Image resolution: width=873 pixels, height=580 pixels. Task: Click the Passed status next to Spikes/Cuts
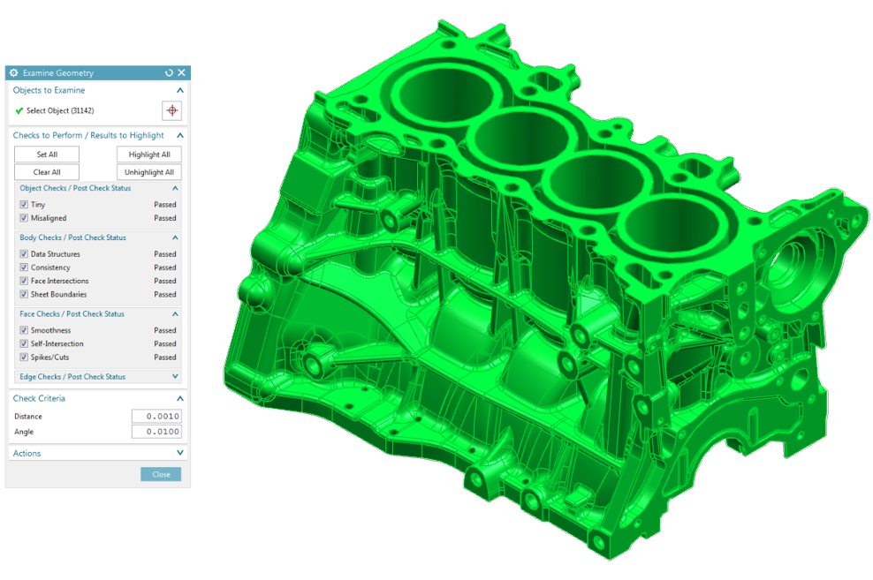click(165, 357)
